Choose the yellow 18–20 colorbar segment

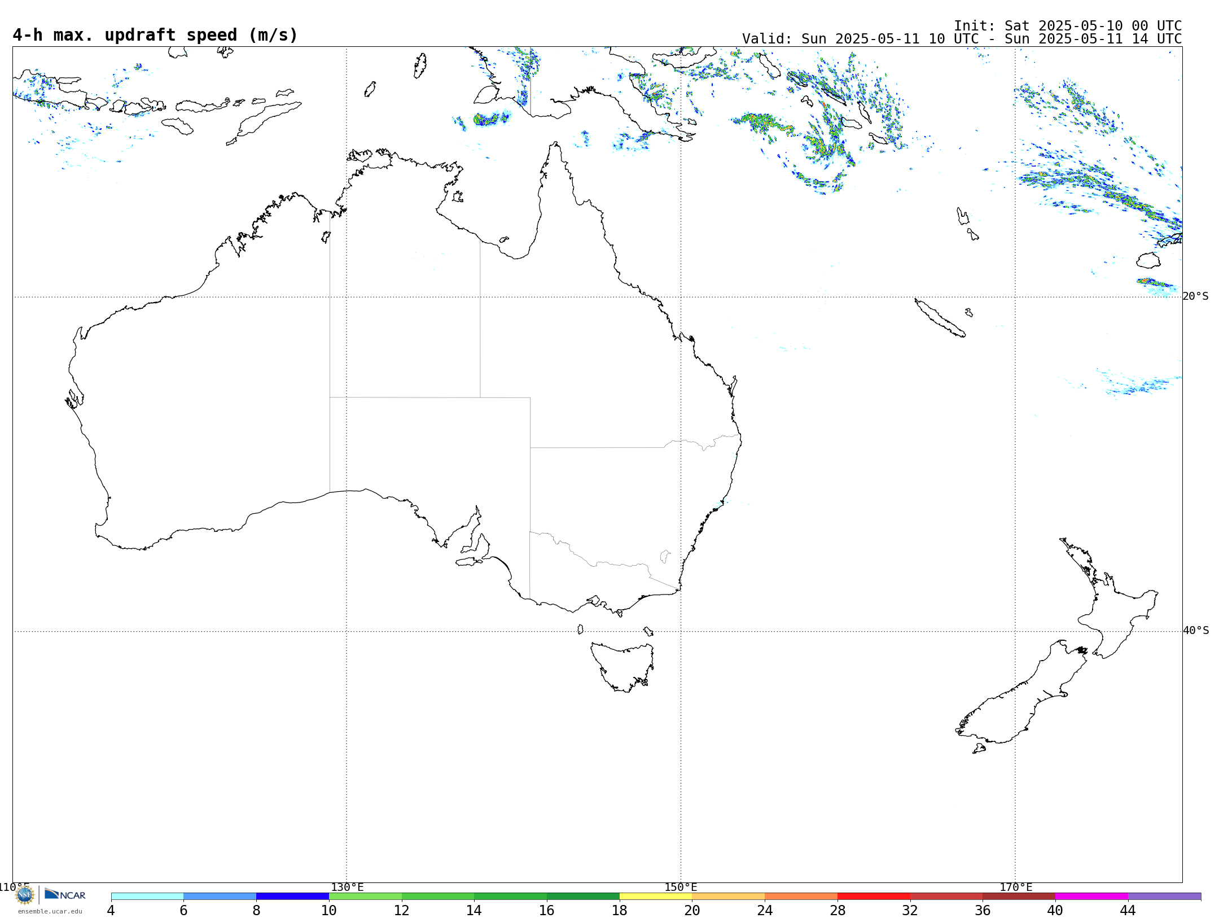coord(656,896)
